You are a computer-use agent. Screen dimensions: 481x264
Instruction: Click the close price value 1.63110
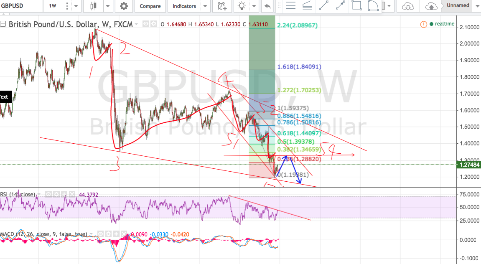258,24
